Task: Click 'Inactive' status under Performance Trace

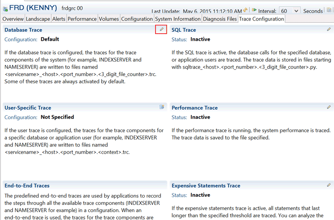Action: [200, 117]
